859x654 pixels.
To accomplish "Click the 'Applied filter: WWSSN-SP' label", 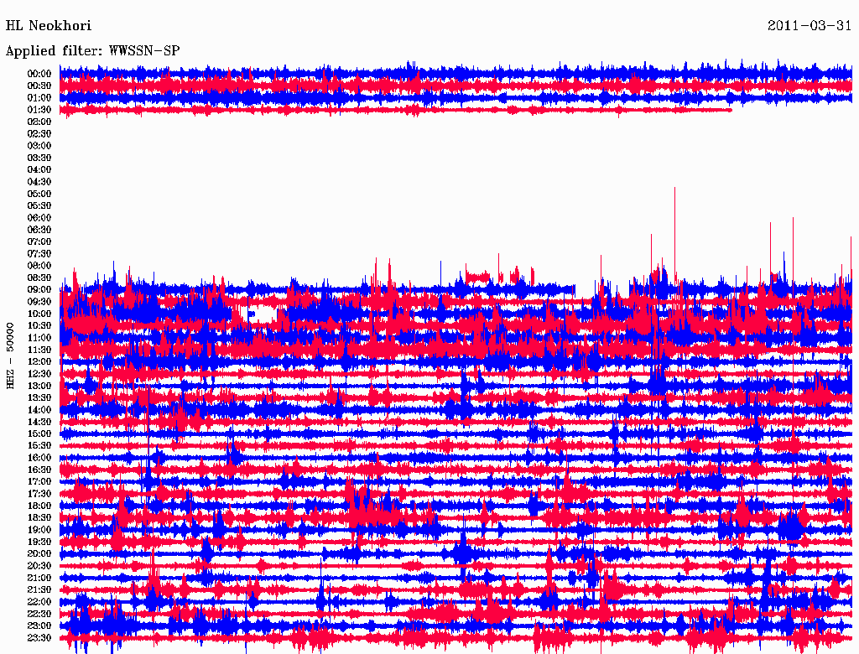I will coord(92,51).
